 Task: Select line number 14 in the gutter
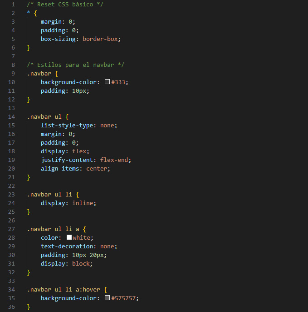(x=11, y=117)
